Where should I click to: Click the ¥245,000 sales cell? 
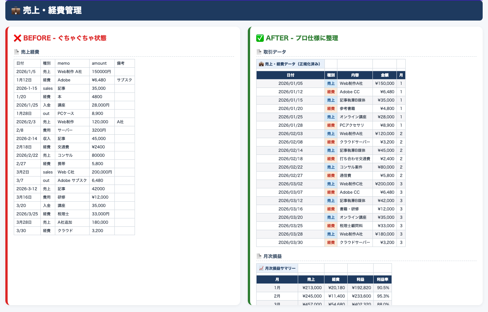tap(311, 296)
